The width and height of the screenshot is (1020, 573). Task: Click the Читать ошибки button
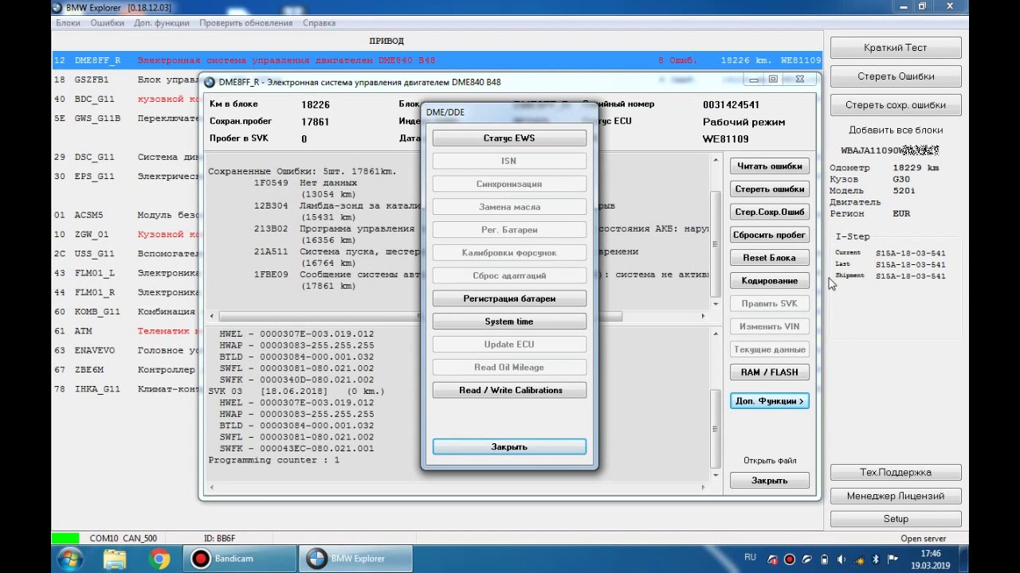[x=769, y=166]
